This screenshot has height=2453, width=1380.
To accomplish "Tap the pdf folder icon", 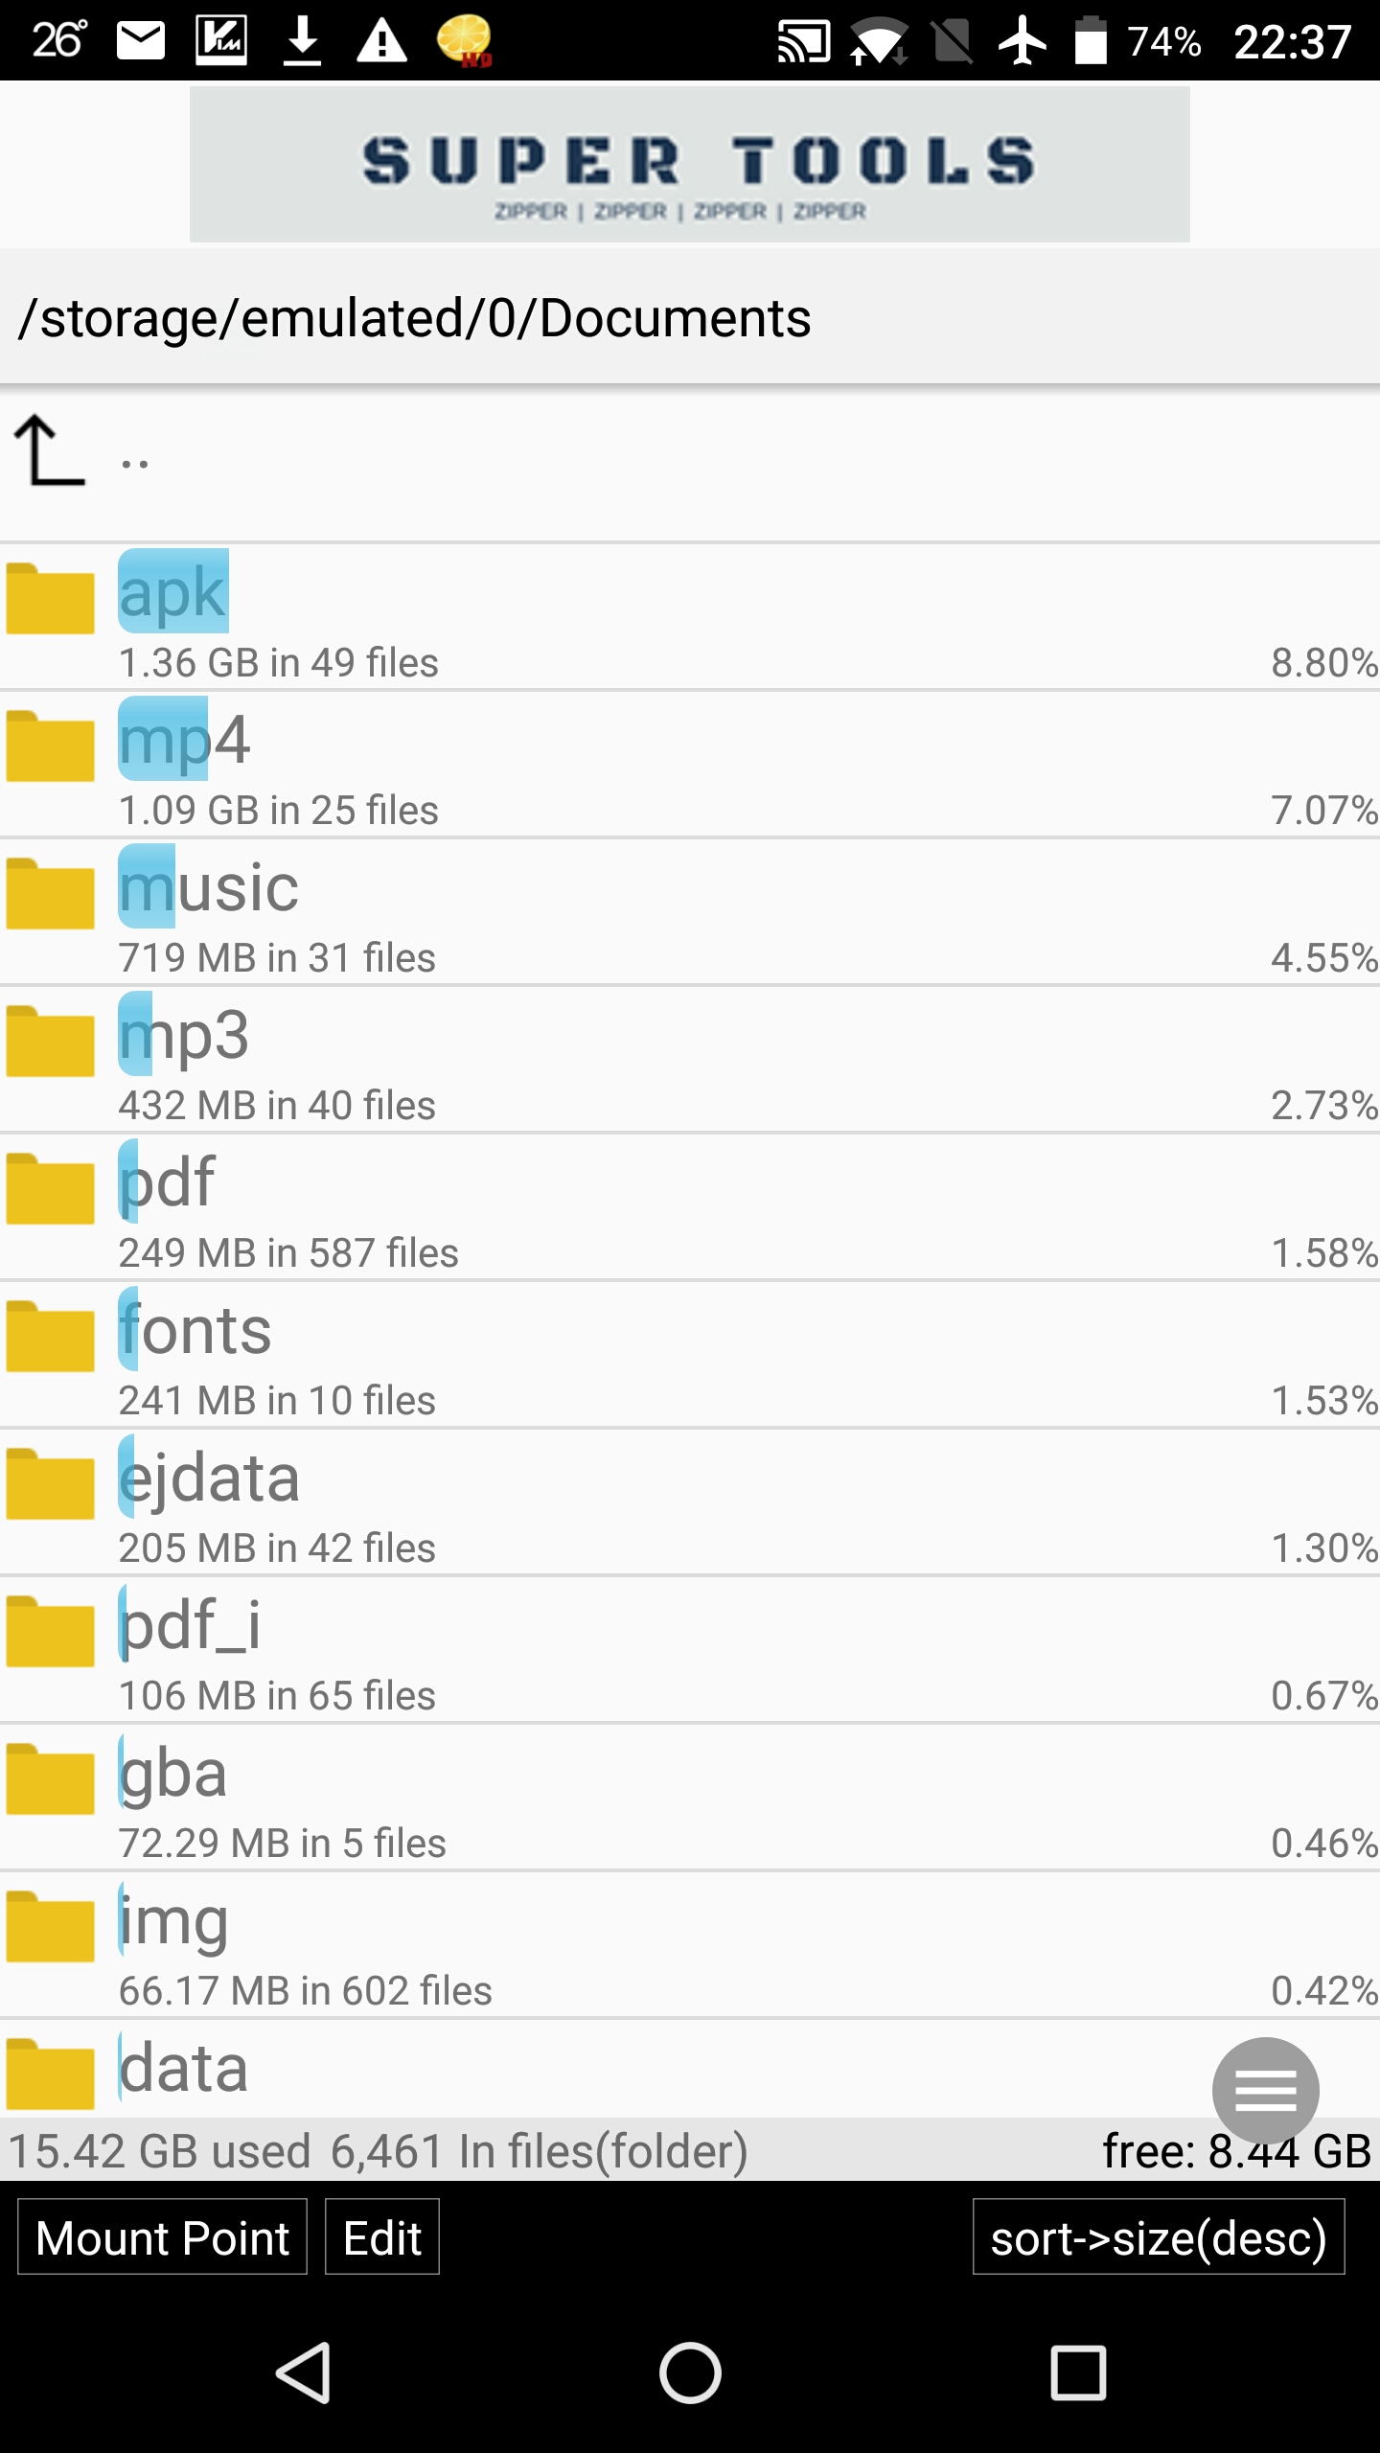I will click(x=50, y=1189).
